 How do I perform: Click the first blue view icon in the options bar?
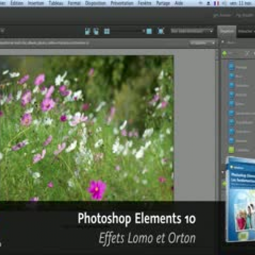(88, 31)
